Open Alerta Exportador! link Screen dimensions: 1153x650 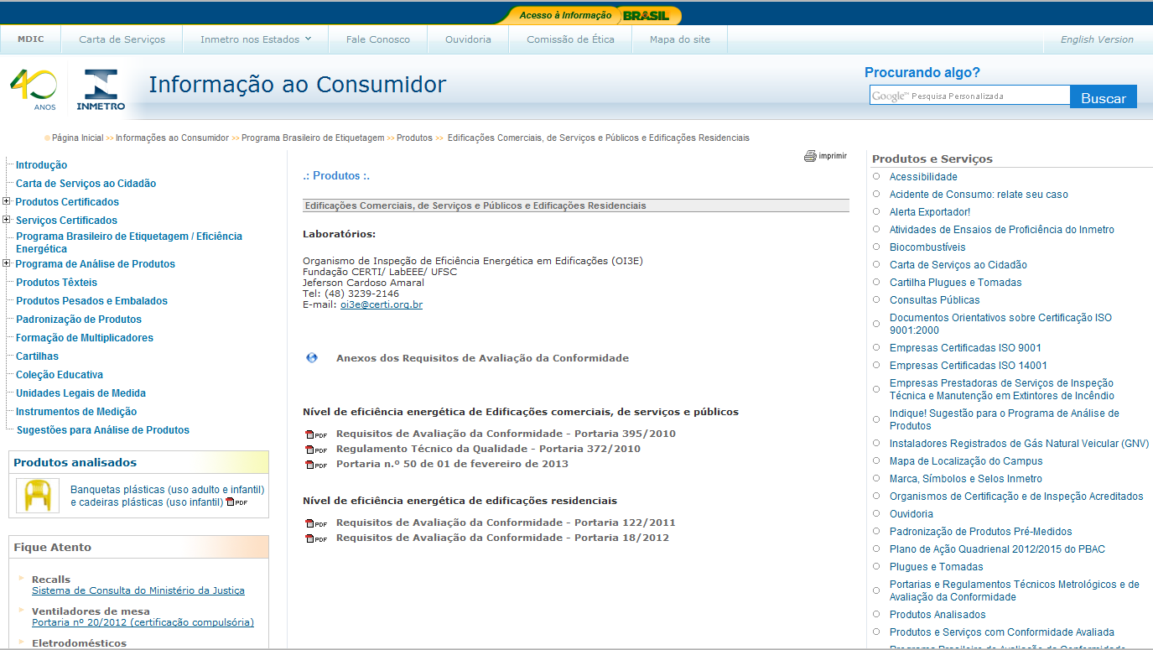point(930,212)
